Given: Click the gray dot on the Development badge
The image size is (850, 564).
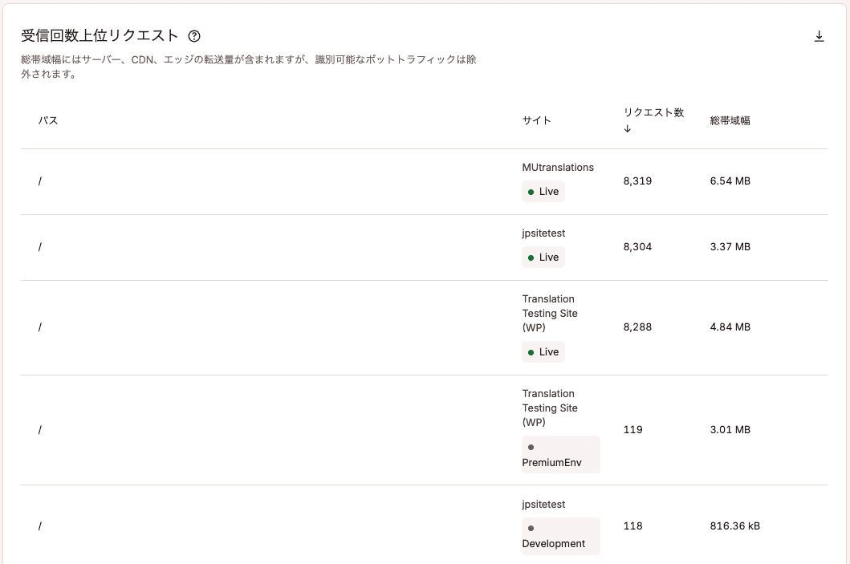Looking at the screenshot, I should point(531,529).
